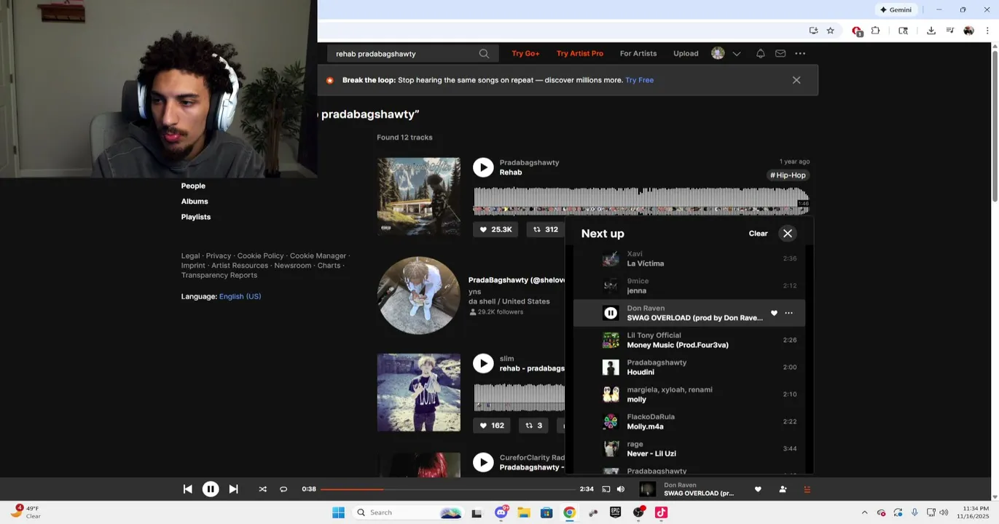Image resolution: width=999 pixels, height=524 pixels.
Task: Open Chrome media control icon
Action: (949, 31)
